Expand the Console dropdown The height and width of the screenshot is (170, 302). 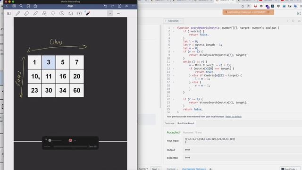[x=172, y=169]
